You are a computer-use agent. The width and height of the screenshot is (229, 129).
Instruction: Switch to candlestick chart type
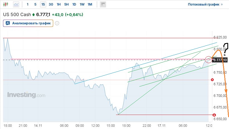pyautogui.click(x=7, y=4)
